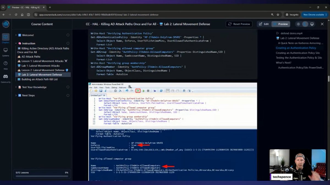This screenshot has width=330, height=185.
Task: Click the Course Content heading
Action: click(x=42, y=24)
